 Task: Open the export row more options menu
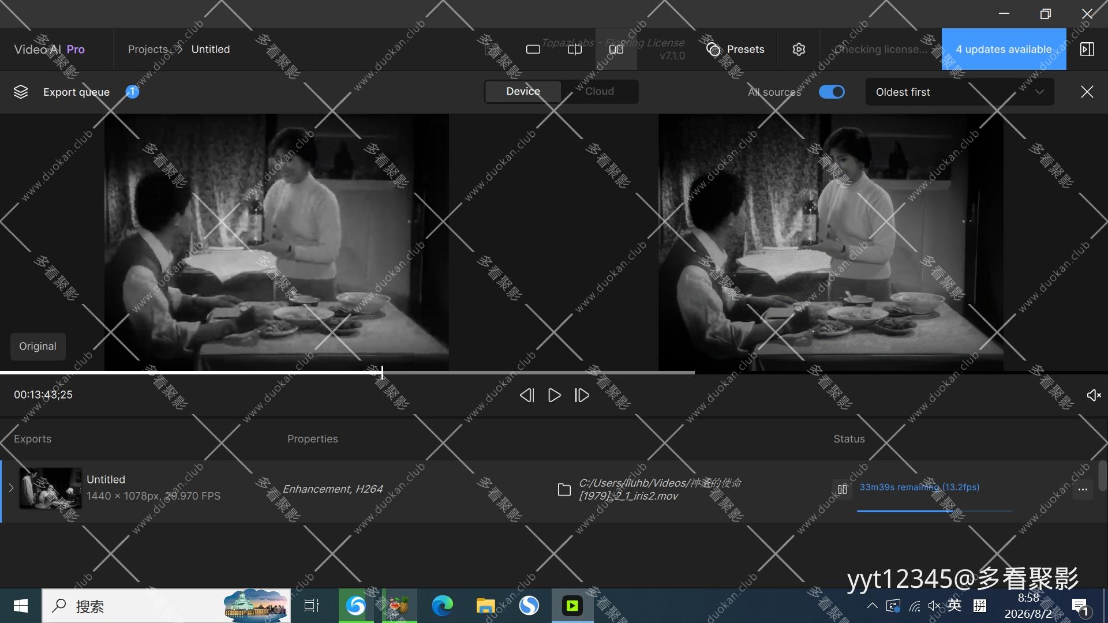pyautogui.click(x=1083, y=490)
